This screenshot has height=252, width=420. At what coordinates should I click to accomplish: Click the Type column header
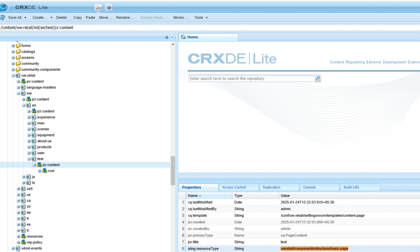pyautogui.click(x=255, y=196)
